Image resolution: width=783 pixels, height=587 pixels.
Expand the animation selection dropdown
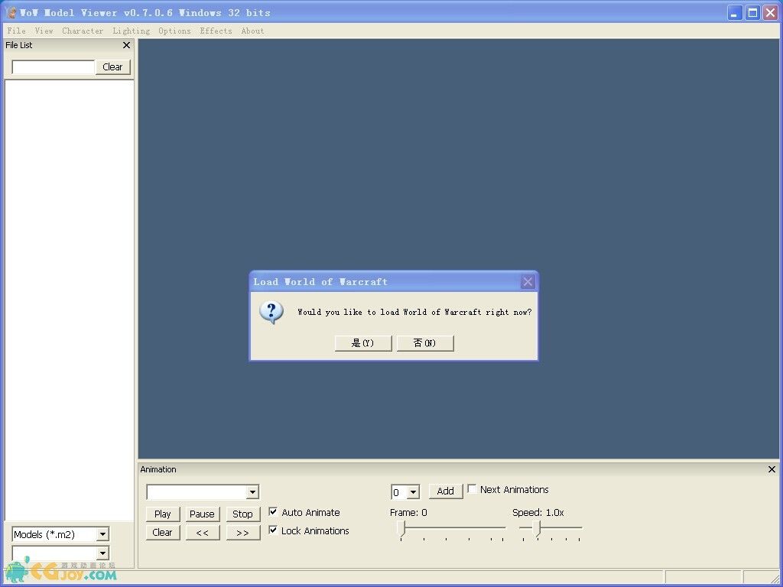click(252, 492)
